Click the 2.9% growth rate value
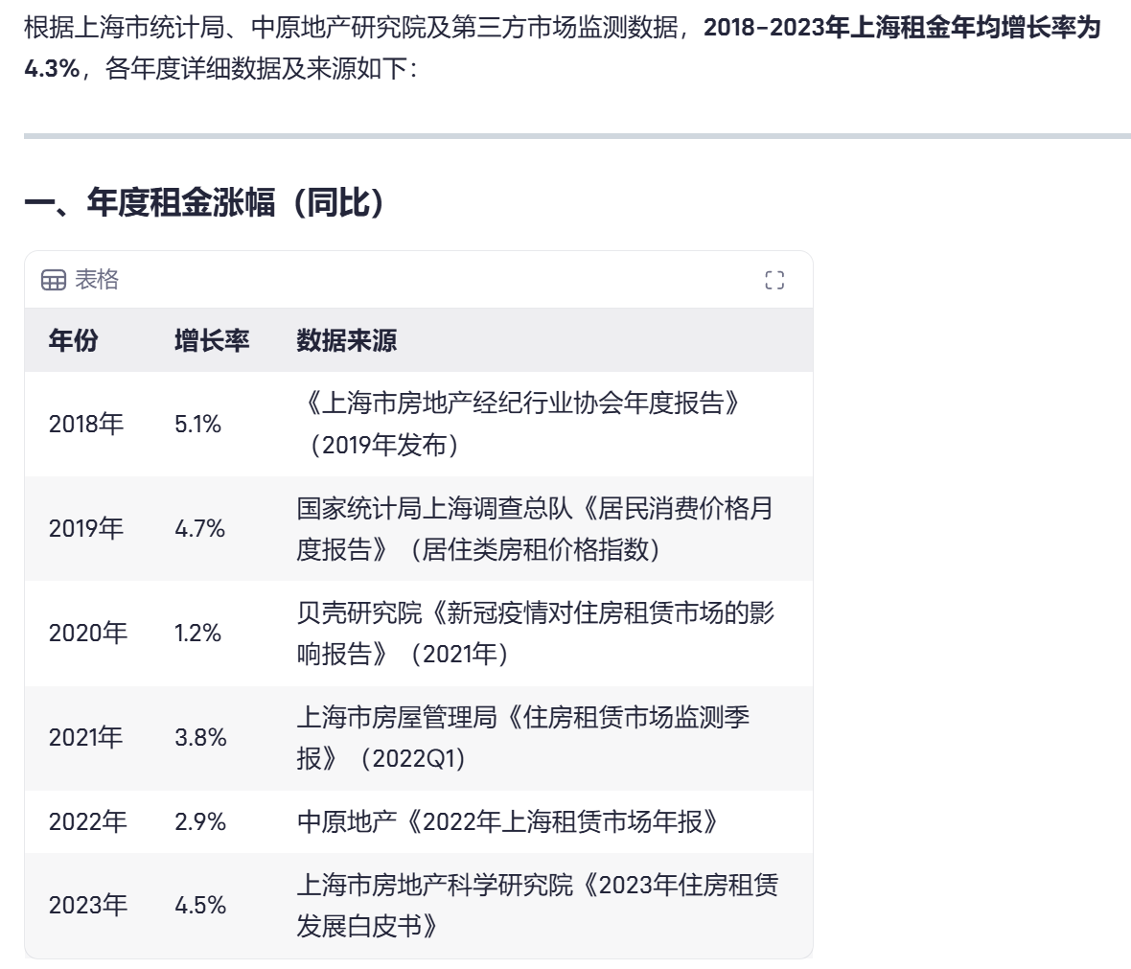 point(200,821)
